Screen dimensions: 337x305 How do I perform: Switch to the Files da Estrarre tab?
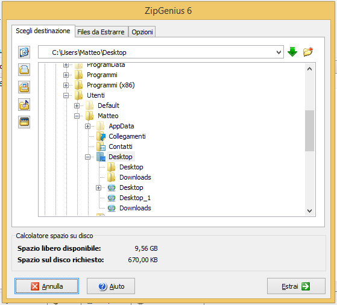pos(101,32)
